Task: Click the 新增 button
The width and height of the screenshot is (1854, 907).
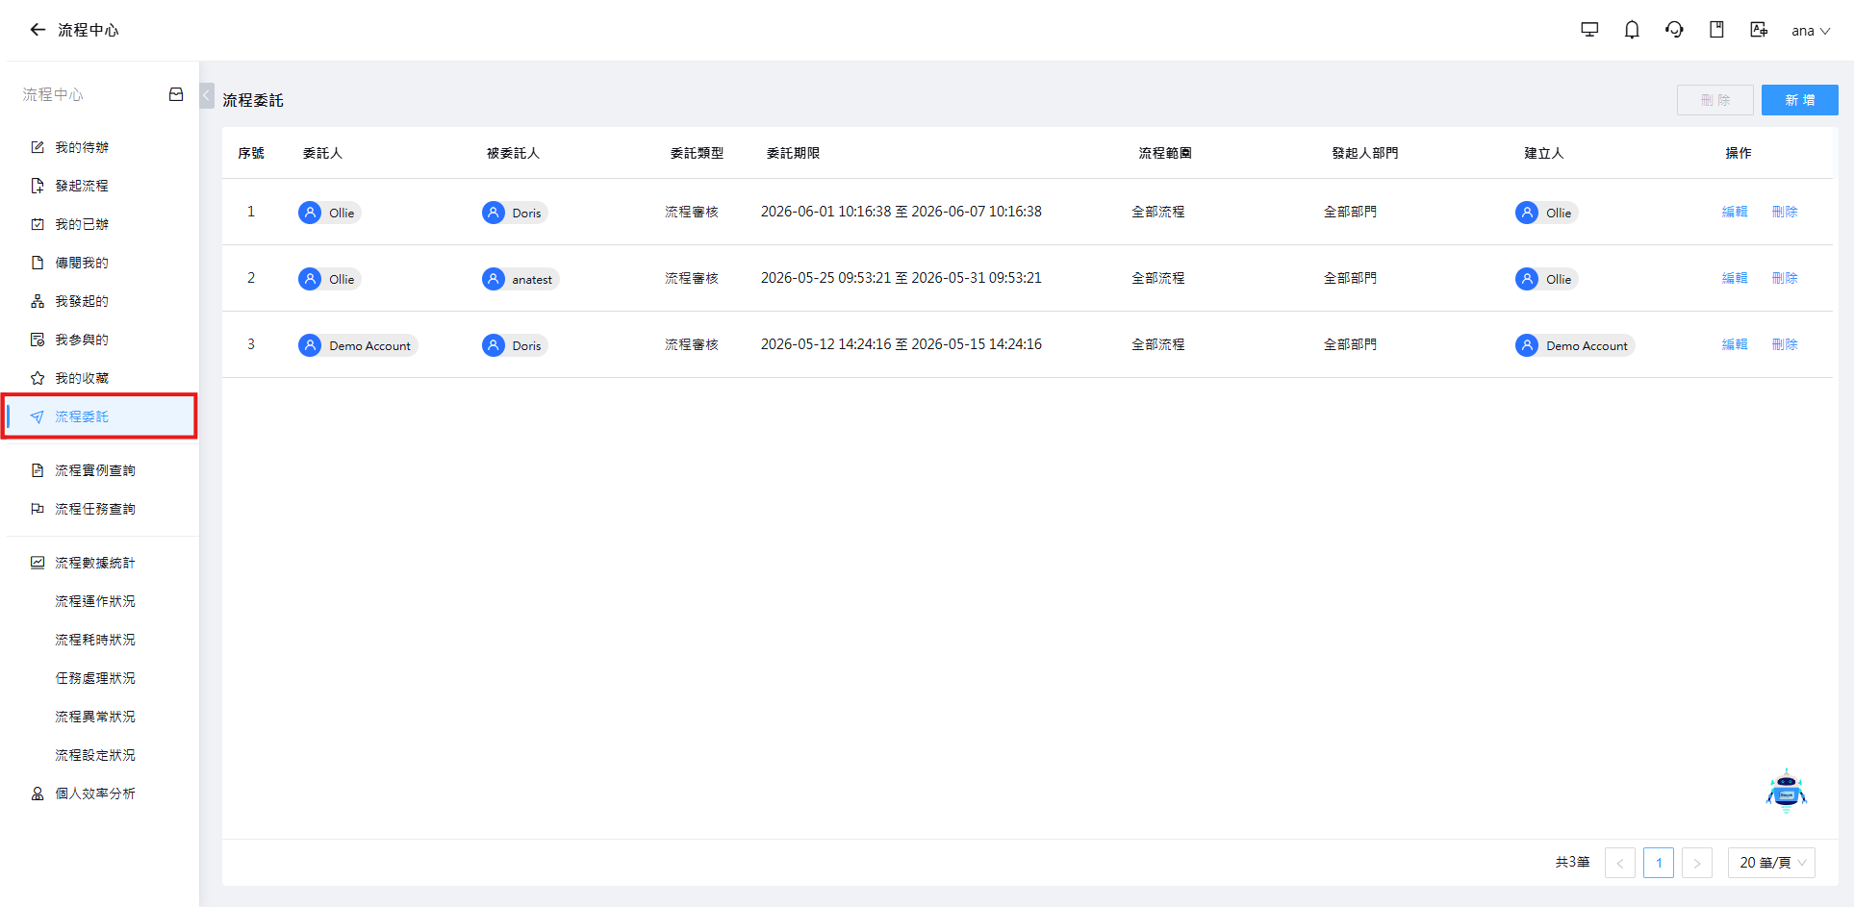Action: coord(1799,100)
